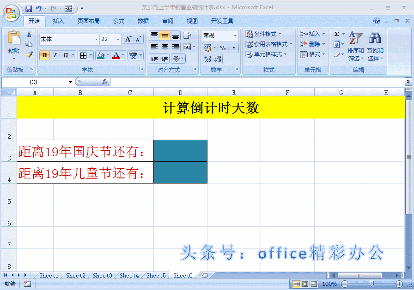
Task: Click the Clear eraser icon
Action: [x=337, y=54]
